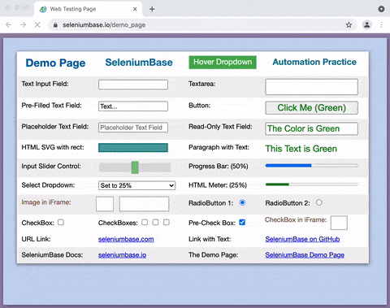The image size is (390, 308).
Task: Uncheck the Pre-Check Box
Action: point(242,223)
